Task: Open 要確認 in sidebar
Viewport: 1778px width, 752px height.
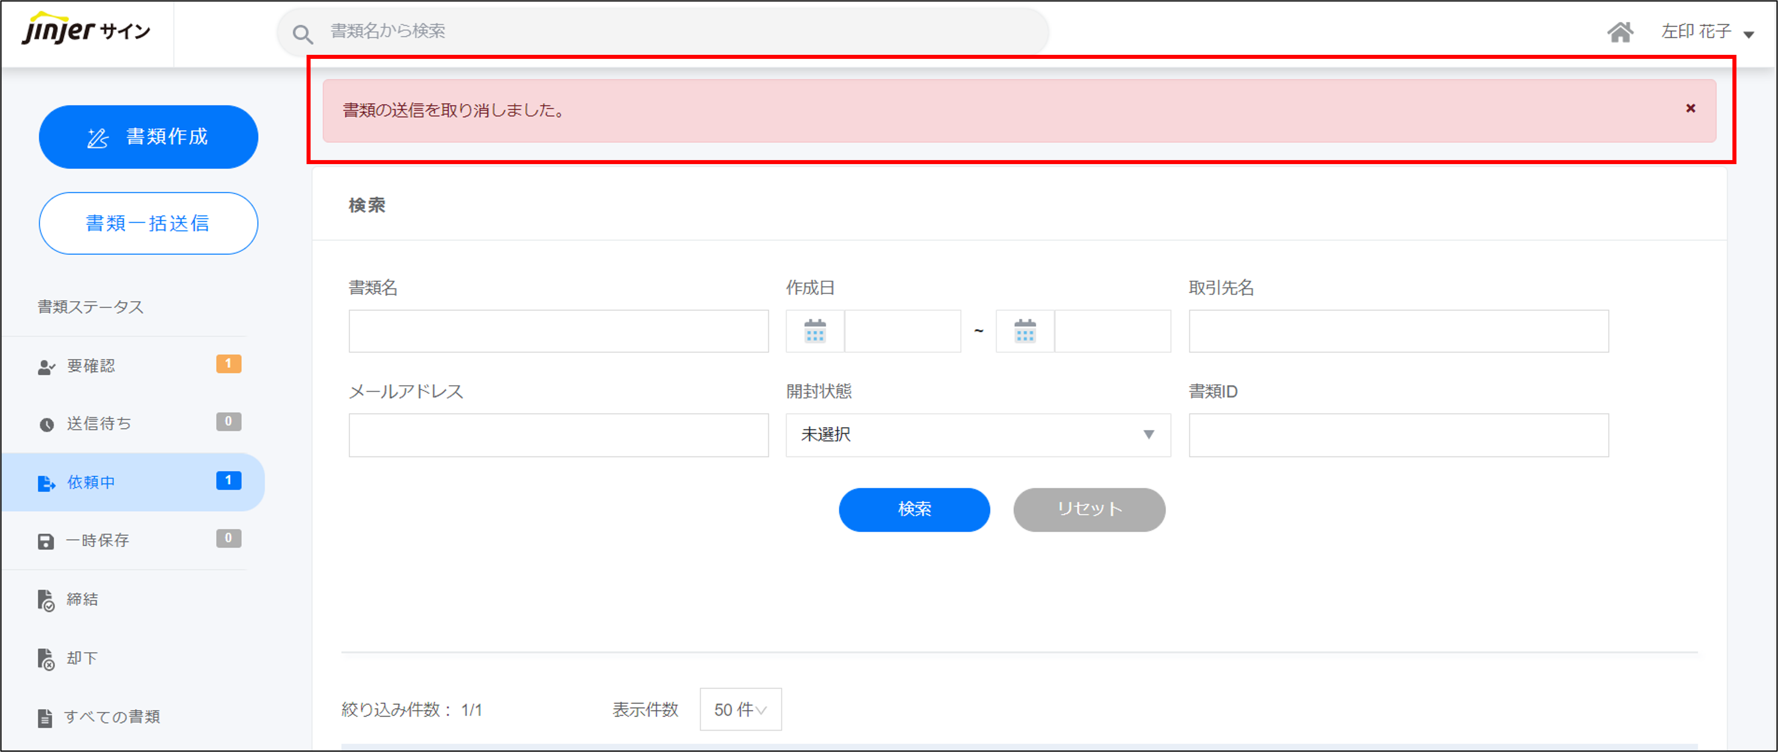Action: pyautogui.click(x=91, y=366)
